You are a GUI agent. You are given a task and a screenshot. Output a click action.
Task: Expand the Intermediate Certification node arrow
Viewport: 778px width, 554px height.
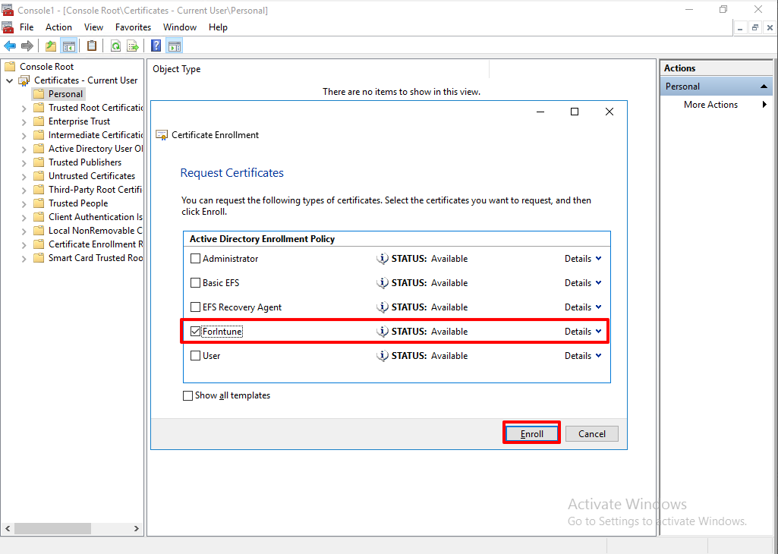[24, 135]
